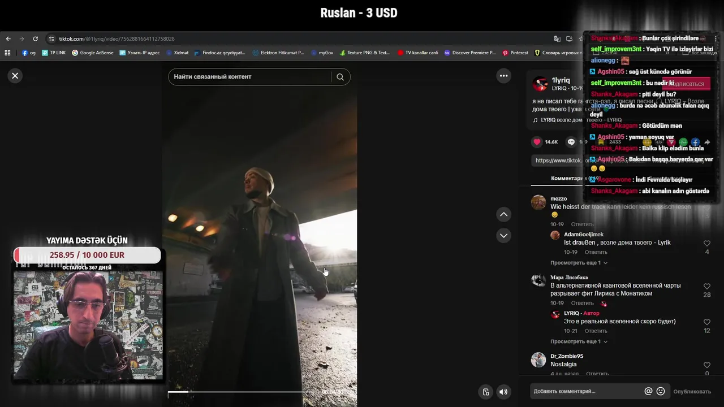
Task: Open Findoc.az bookmark
Action: point(219,53)
